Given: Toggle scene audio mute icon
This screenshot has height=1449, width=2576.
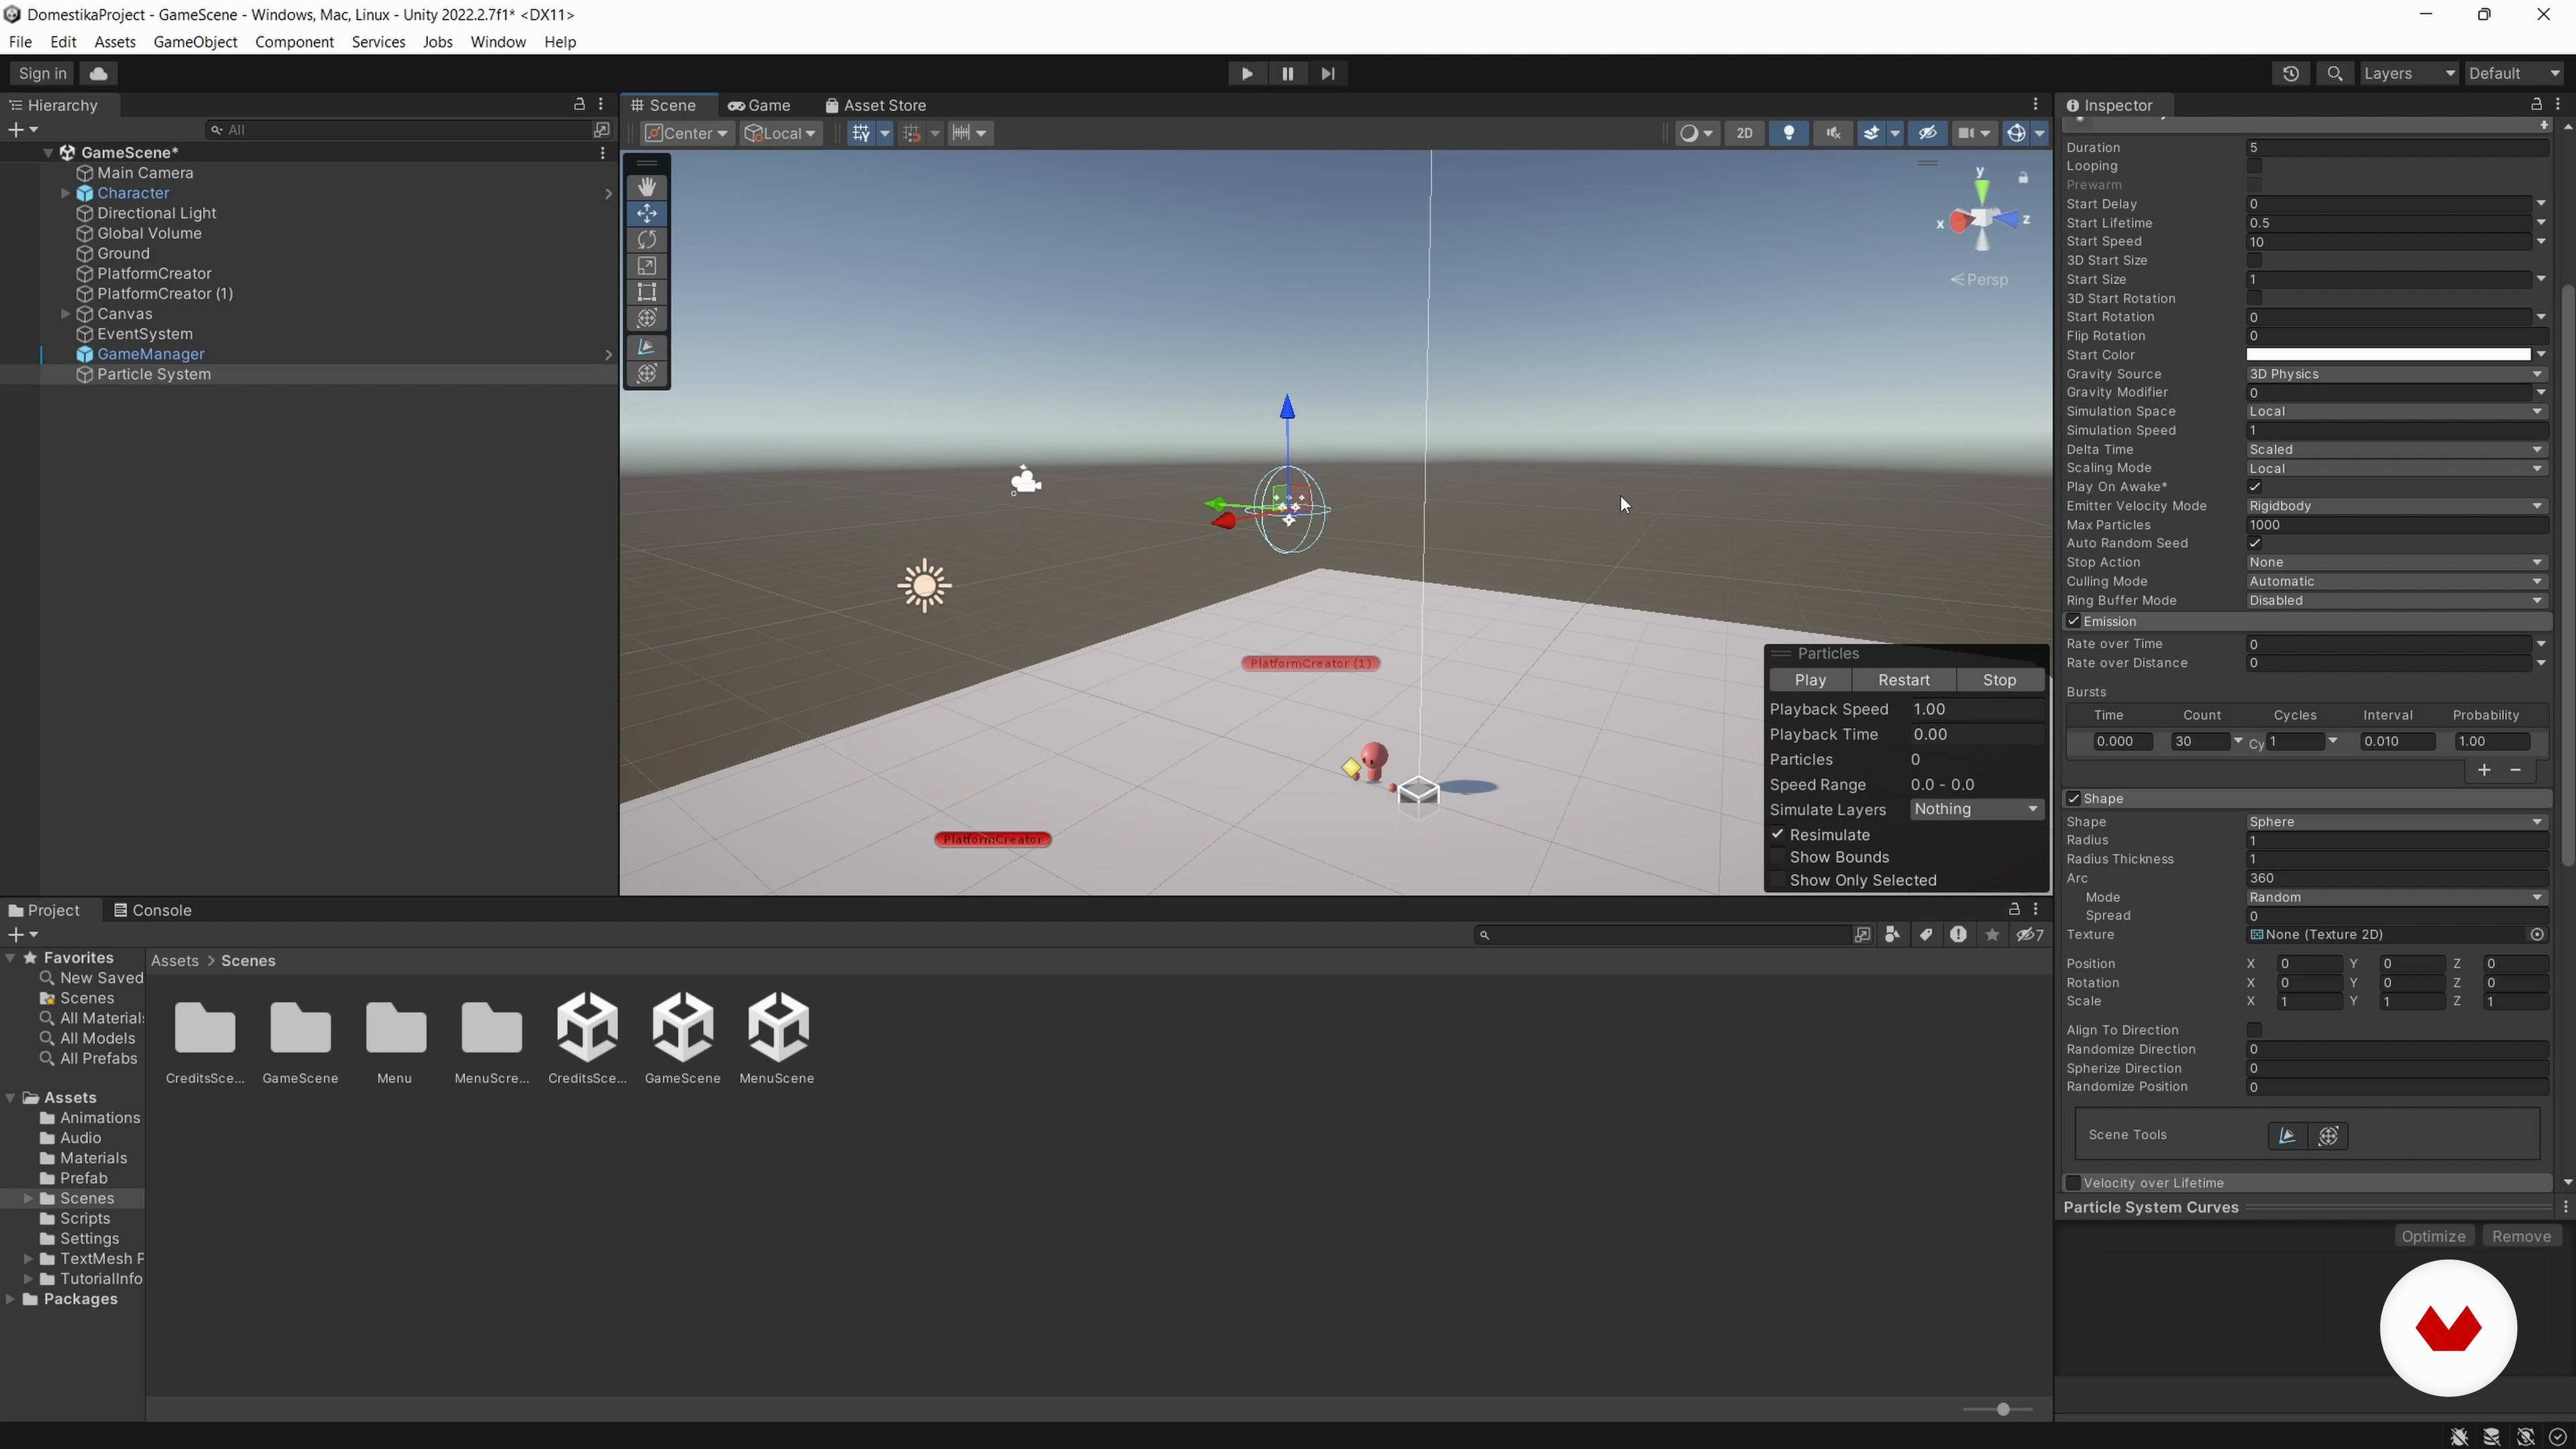Looking at the screenshot, I should coord(1833,133).
